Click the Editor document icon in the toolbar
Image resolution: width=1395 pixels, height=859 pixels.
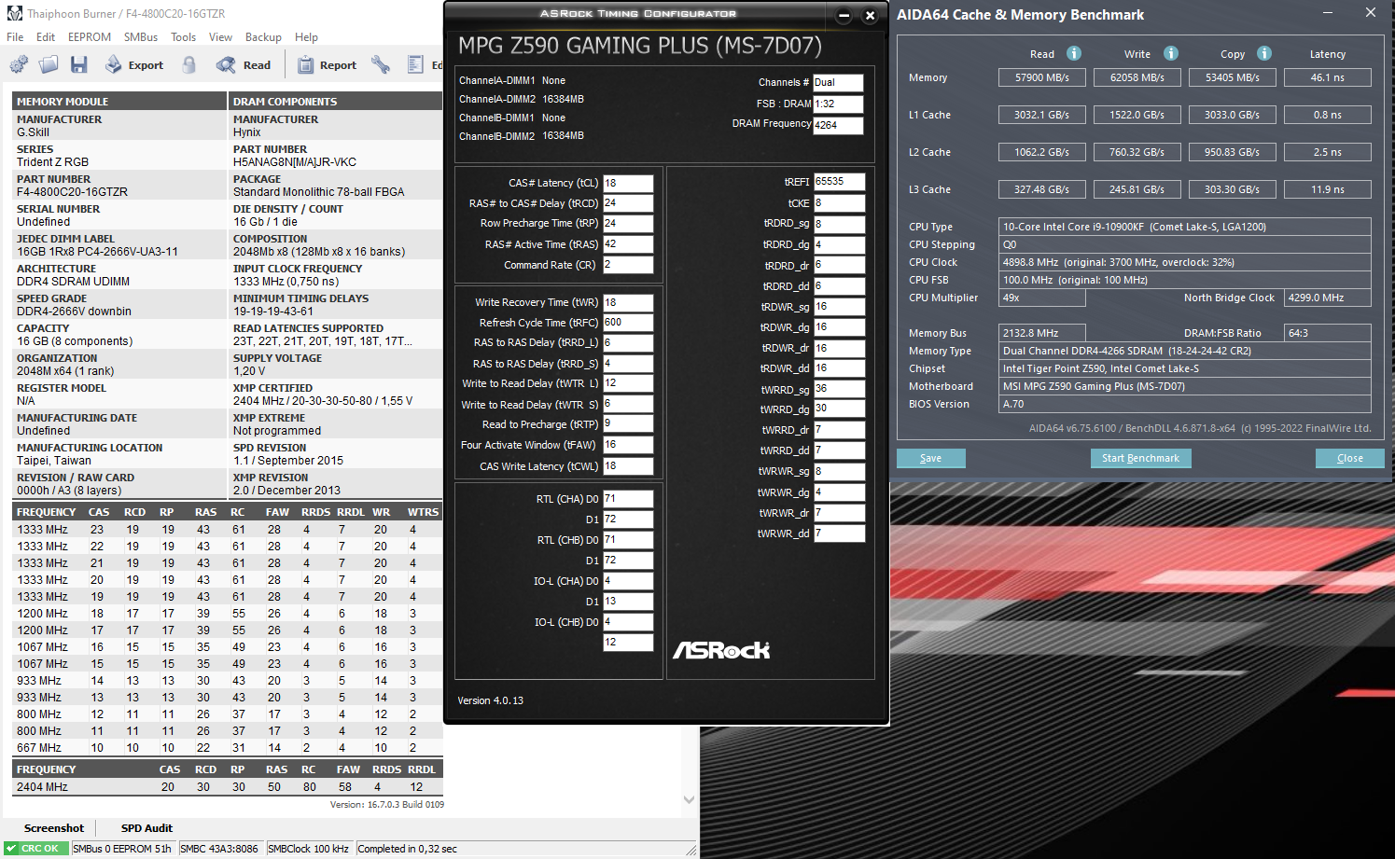click(416, 64)
